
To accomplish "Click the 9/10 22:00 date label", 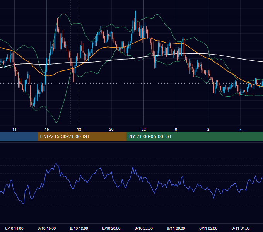I will pos(143,228).
